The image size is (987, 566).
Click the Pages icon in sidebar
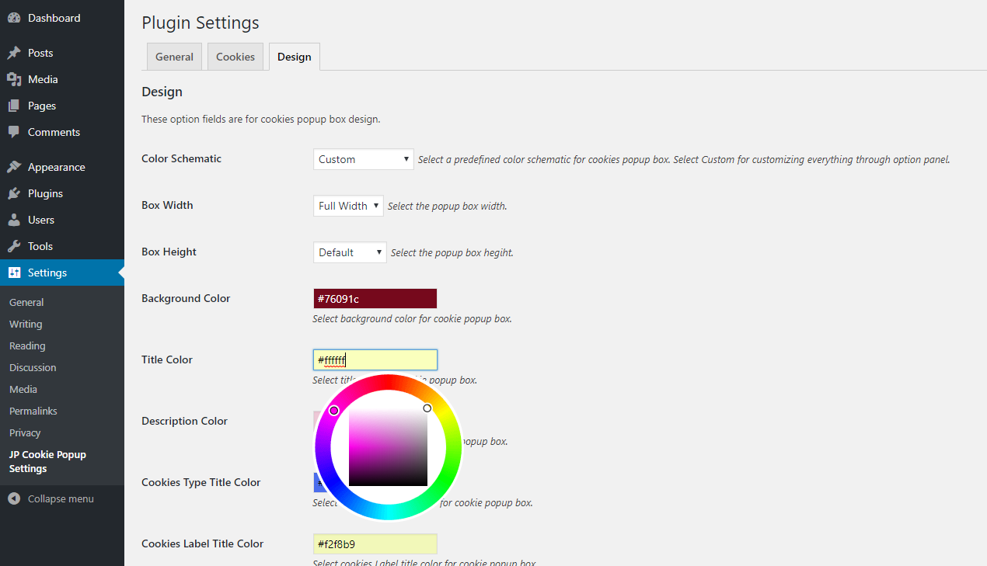tap(14, 106)
